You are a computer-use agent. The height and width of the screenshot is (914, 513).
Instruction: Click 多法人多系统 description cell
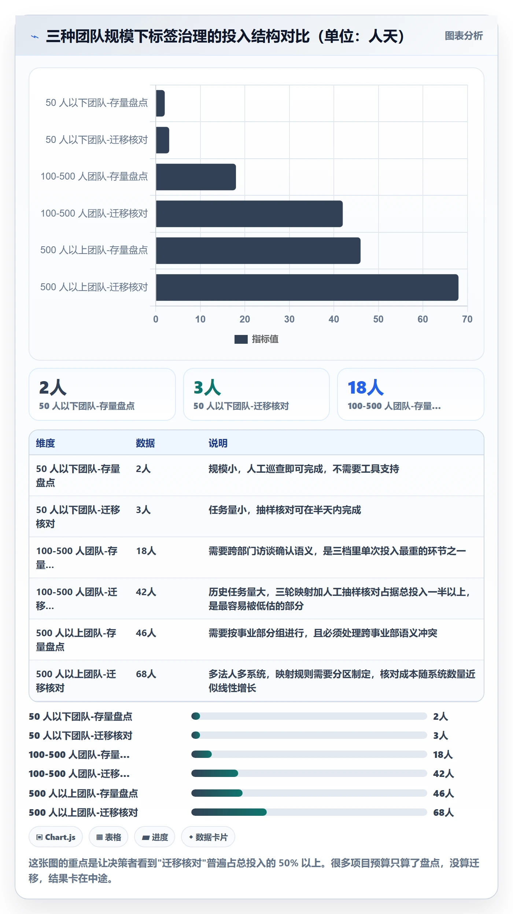(x=342, y=681)
